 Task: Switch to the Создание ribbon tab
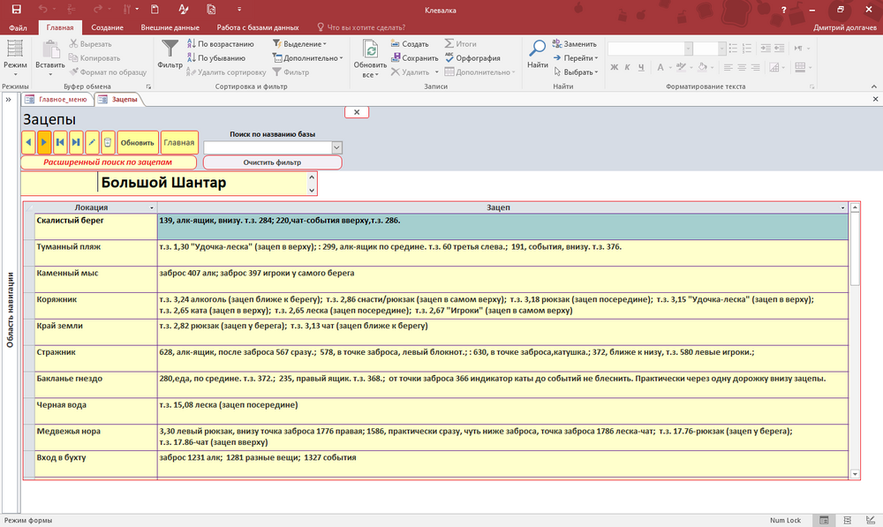[x=107, y=27]
